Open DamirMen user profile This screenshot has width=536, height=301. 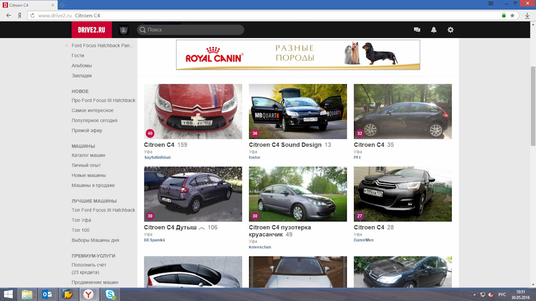363,240
